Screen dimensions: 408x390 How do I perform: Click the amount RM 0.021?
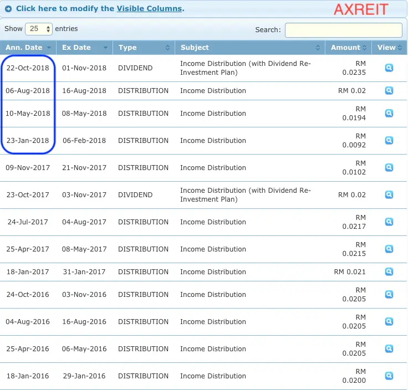[350, 271]
